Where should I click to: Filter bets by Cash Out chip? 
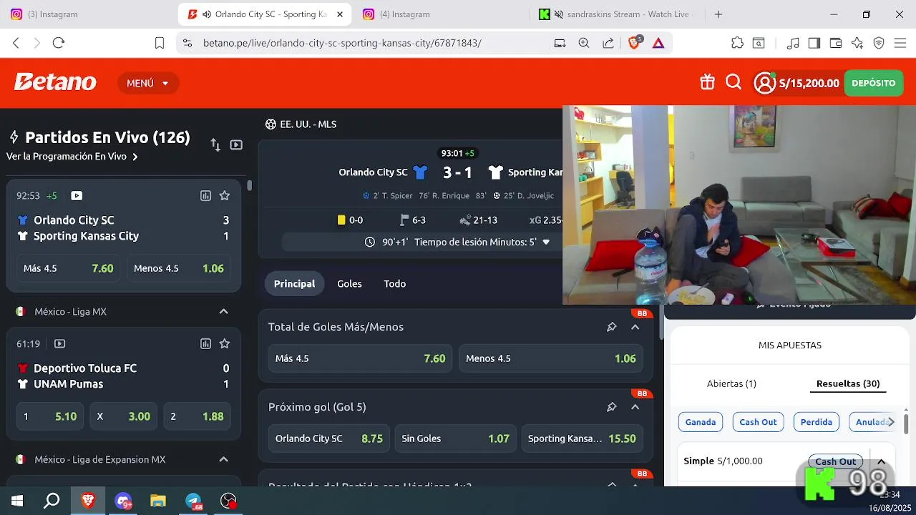pos(758,422)
